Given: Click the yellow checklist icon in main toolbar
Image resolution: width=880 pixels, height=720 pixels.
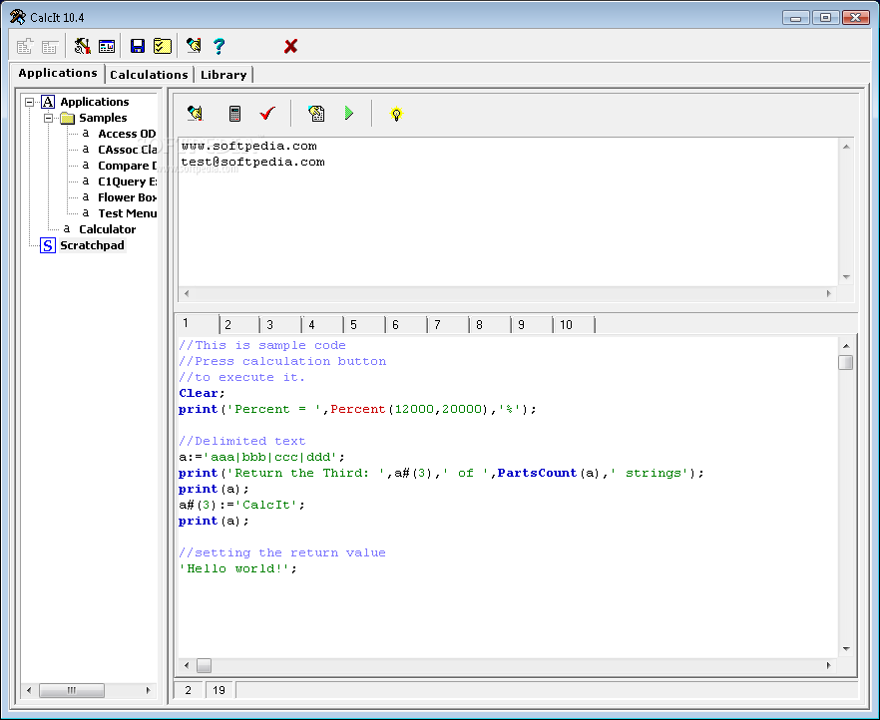Looking at the screenshot, I should [163, 46].
